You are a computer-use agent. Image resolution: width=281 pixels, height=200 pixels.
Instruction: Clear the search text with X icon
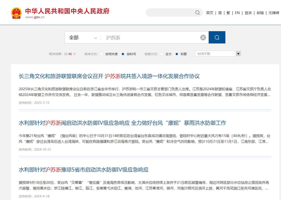(203, 38)
